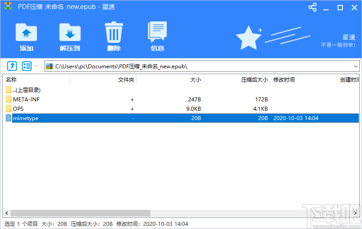Click the META-INF folder icon
The width and height of the screenshot is (362, 229).
[x=8, y=100]
